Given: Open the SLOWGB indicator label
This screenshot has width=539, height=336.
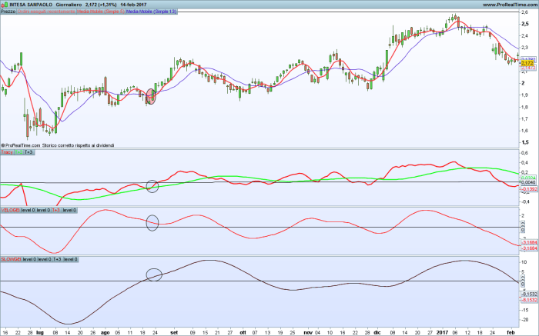Looking at the screenshot, I should pyautogui.click(x=11, y=259).
